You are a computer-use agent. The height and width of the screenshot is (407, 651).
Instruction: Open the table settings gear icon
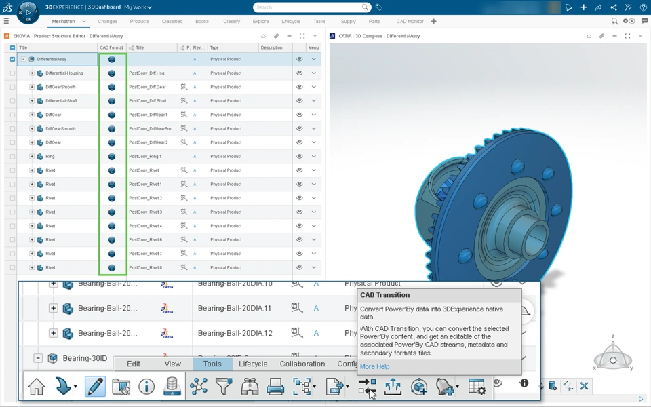477,387
